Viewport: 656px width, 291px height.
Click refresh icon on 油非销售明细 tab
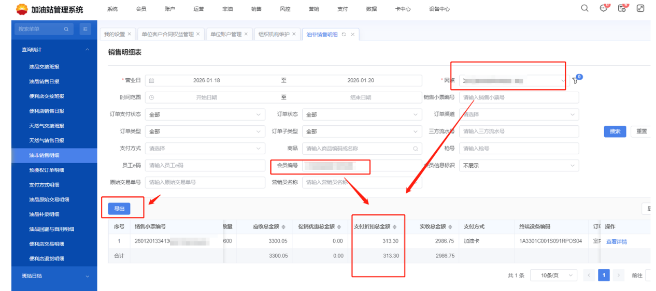[x=344, y=34]
